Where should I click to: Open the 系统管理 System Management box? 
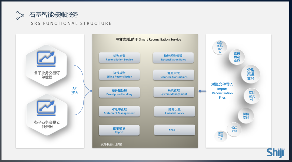[x=174, y=92]
